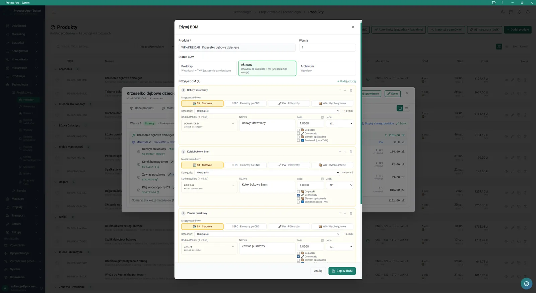Open Kategoria dropdown for Kołek bukowy 8mm

[267, 173]
